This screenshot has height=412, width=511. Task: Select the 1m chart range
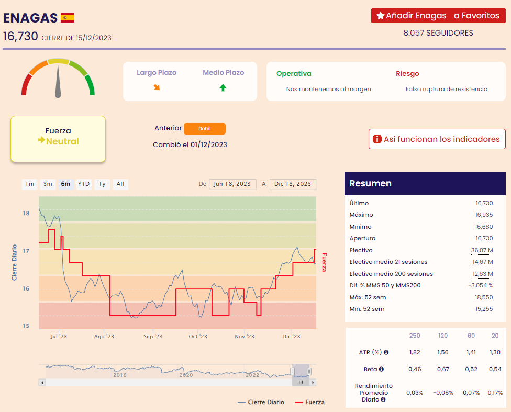click(30, 184)
